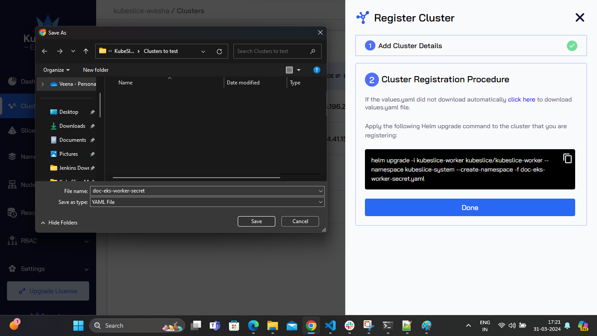597x336 pixels.
Task: Click the Save button
Action: pyautogui.click(x=257, y=221)
